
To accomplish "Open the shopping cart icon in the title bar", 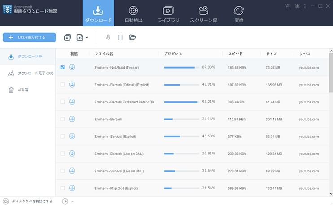I will 287,6.
